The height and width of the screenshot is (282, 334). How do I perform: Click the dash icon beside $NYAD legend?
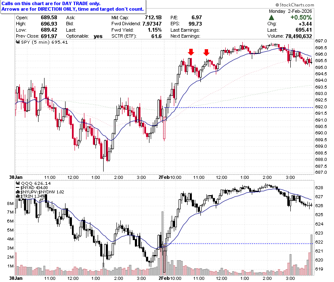pos(18,187)
